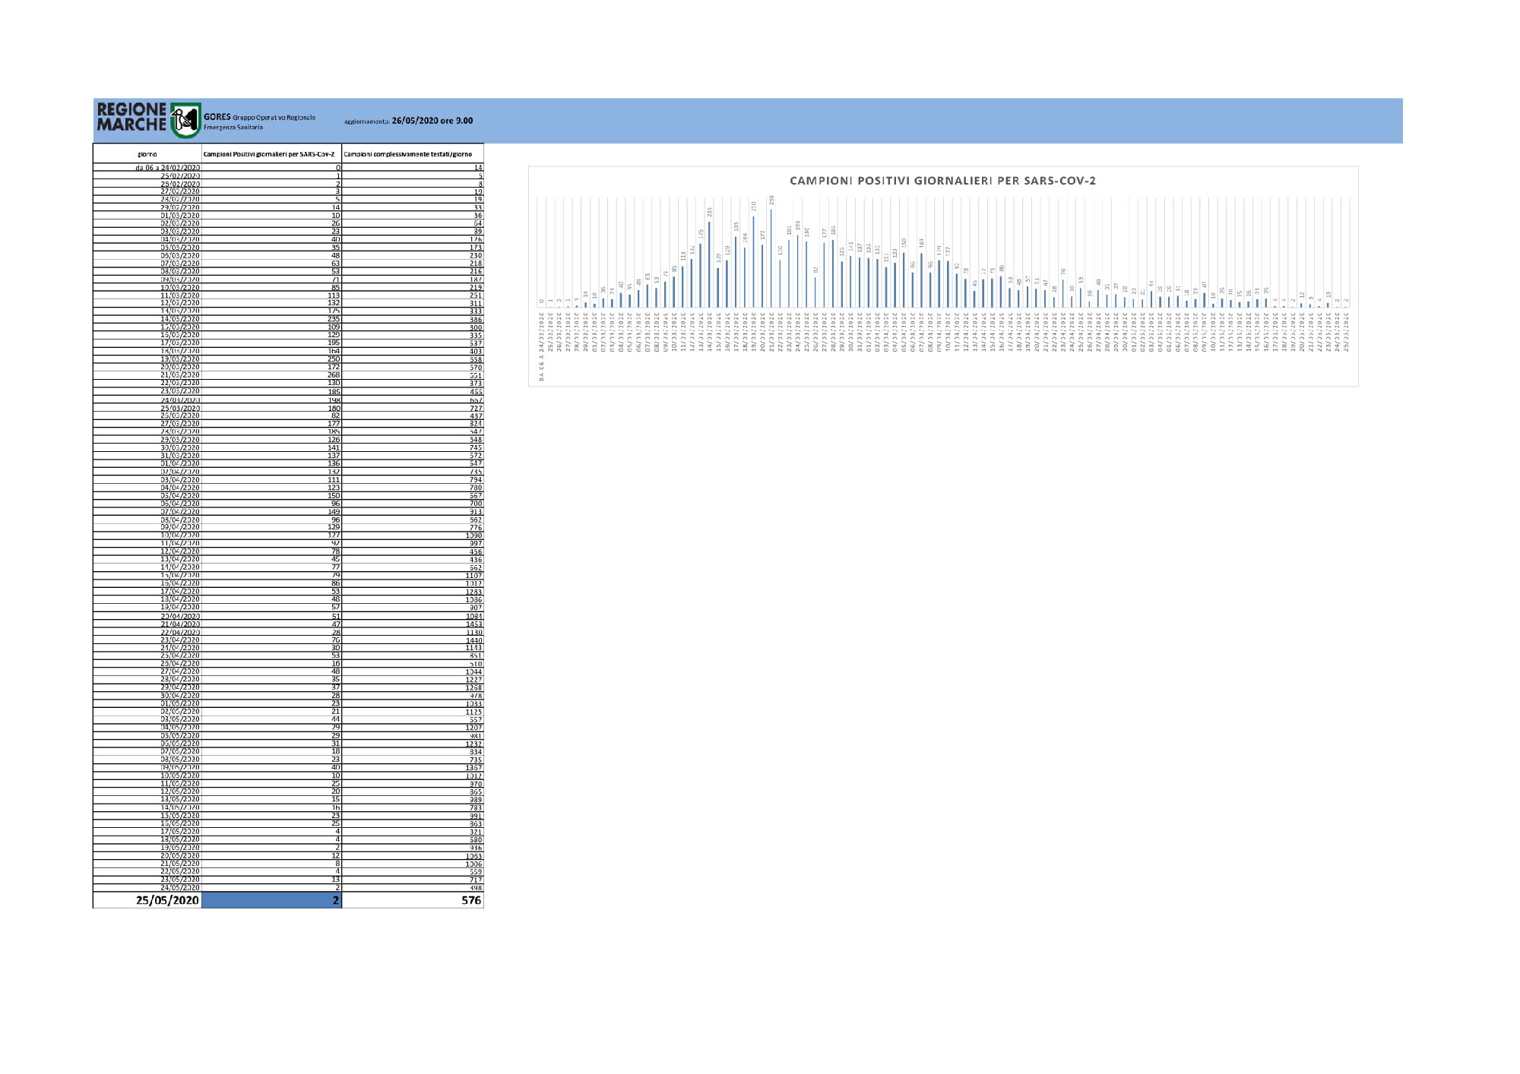Select the 'da 06 a 24/02/2020' row label

(168, 168)
